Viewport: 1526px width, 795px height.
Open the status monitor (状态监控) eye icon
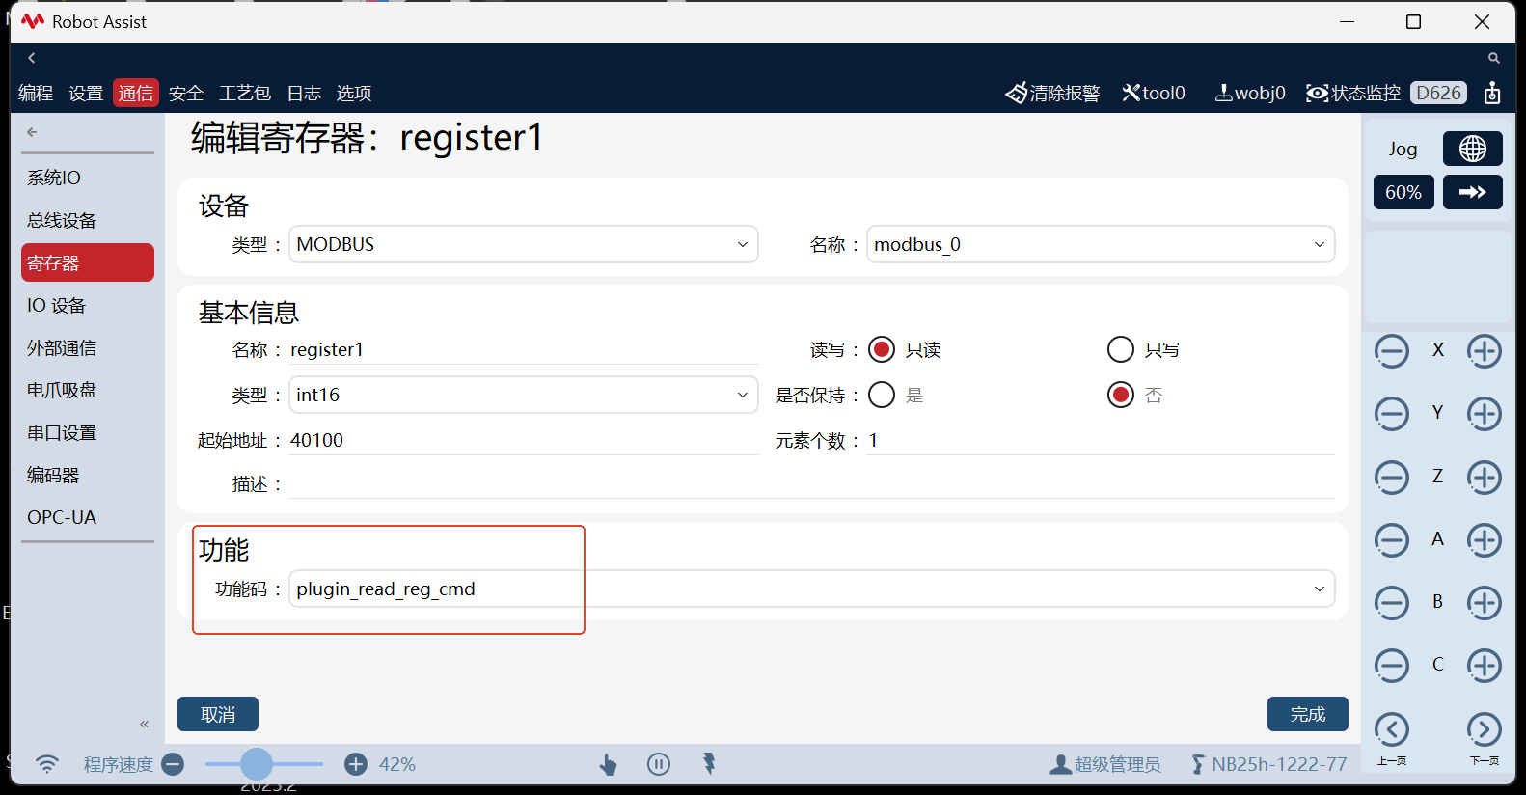[x=1317, y=93]
